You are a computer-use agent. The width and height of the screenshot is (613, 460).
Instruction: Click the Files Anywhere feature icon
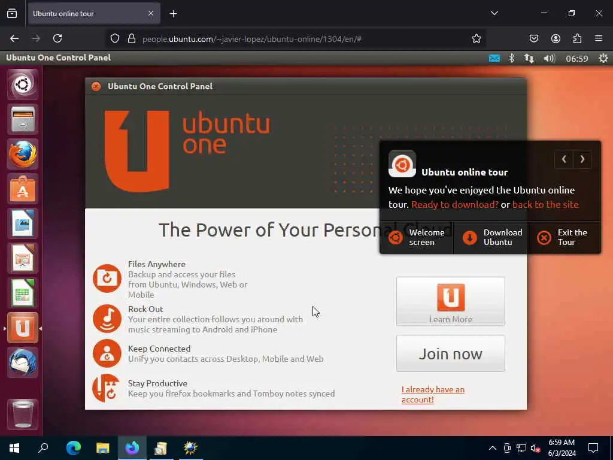107,279
